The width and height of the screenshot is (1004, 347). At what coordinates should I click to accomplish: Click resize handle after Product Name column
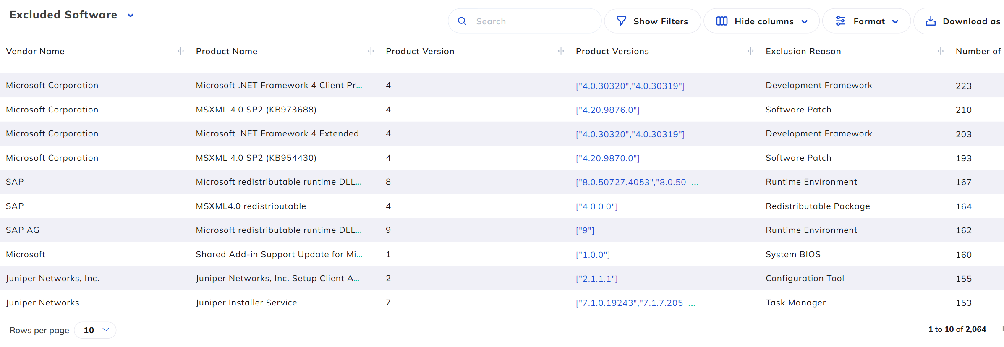click(371, 51)
